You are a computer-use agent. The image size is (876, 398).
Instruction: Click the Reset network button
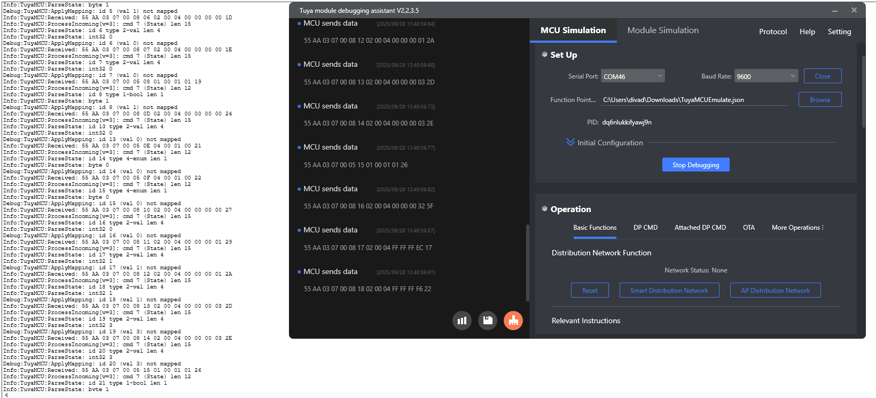pyautogui.click(x=590, y=291)
